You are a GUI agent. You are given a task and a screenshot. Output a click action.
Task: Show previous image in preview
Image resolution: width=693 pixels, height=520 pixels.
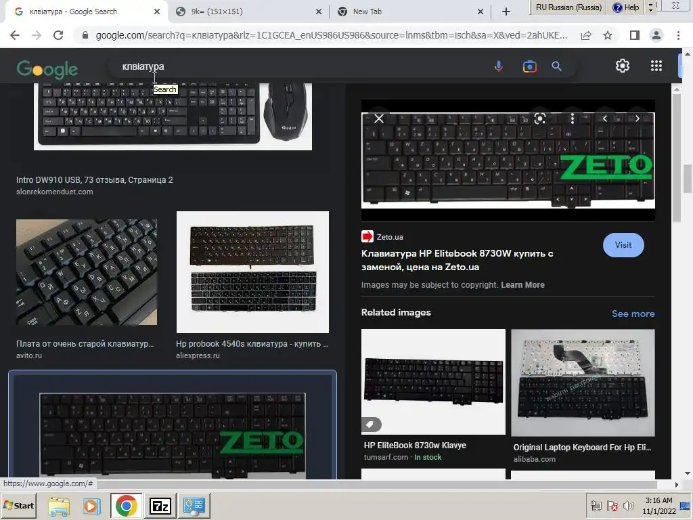(605, 118)
